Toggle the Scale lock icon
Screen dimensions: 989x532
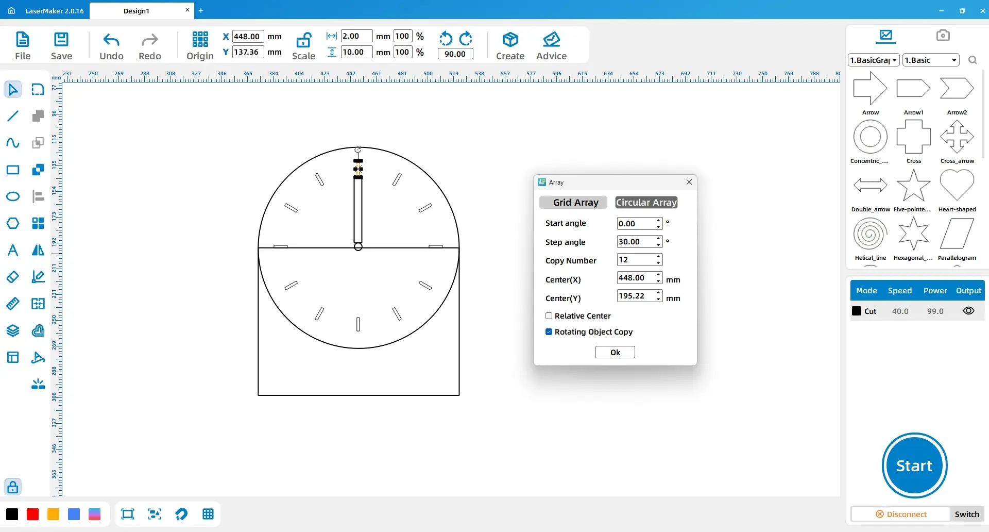pos(303,40)
